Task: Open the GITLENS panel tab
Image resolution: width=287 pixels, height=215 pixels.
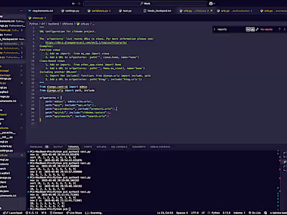Action: (x=102, y=147)
